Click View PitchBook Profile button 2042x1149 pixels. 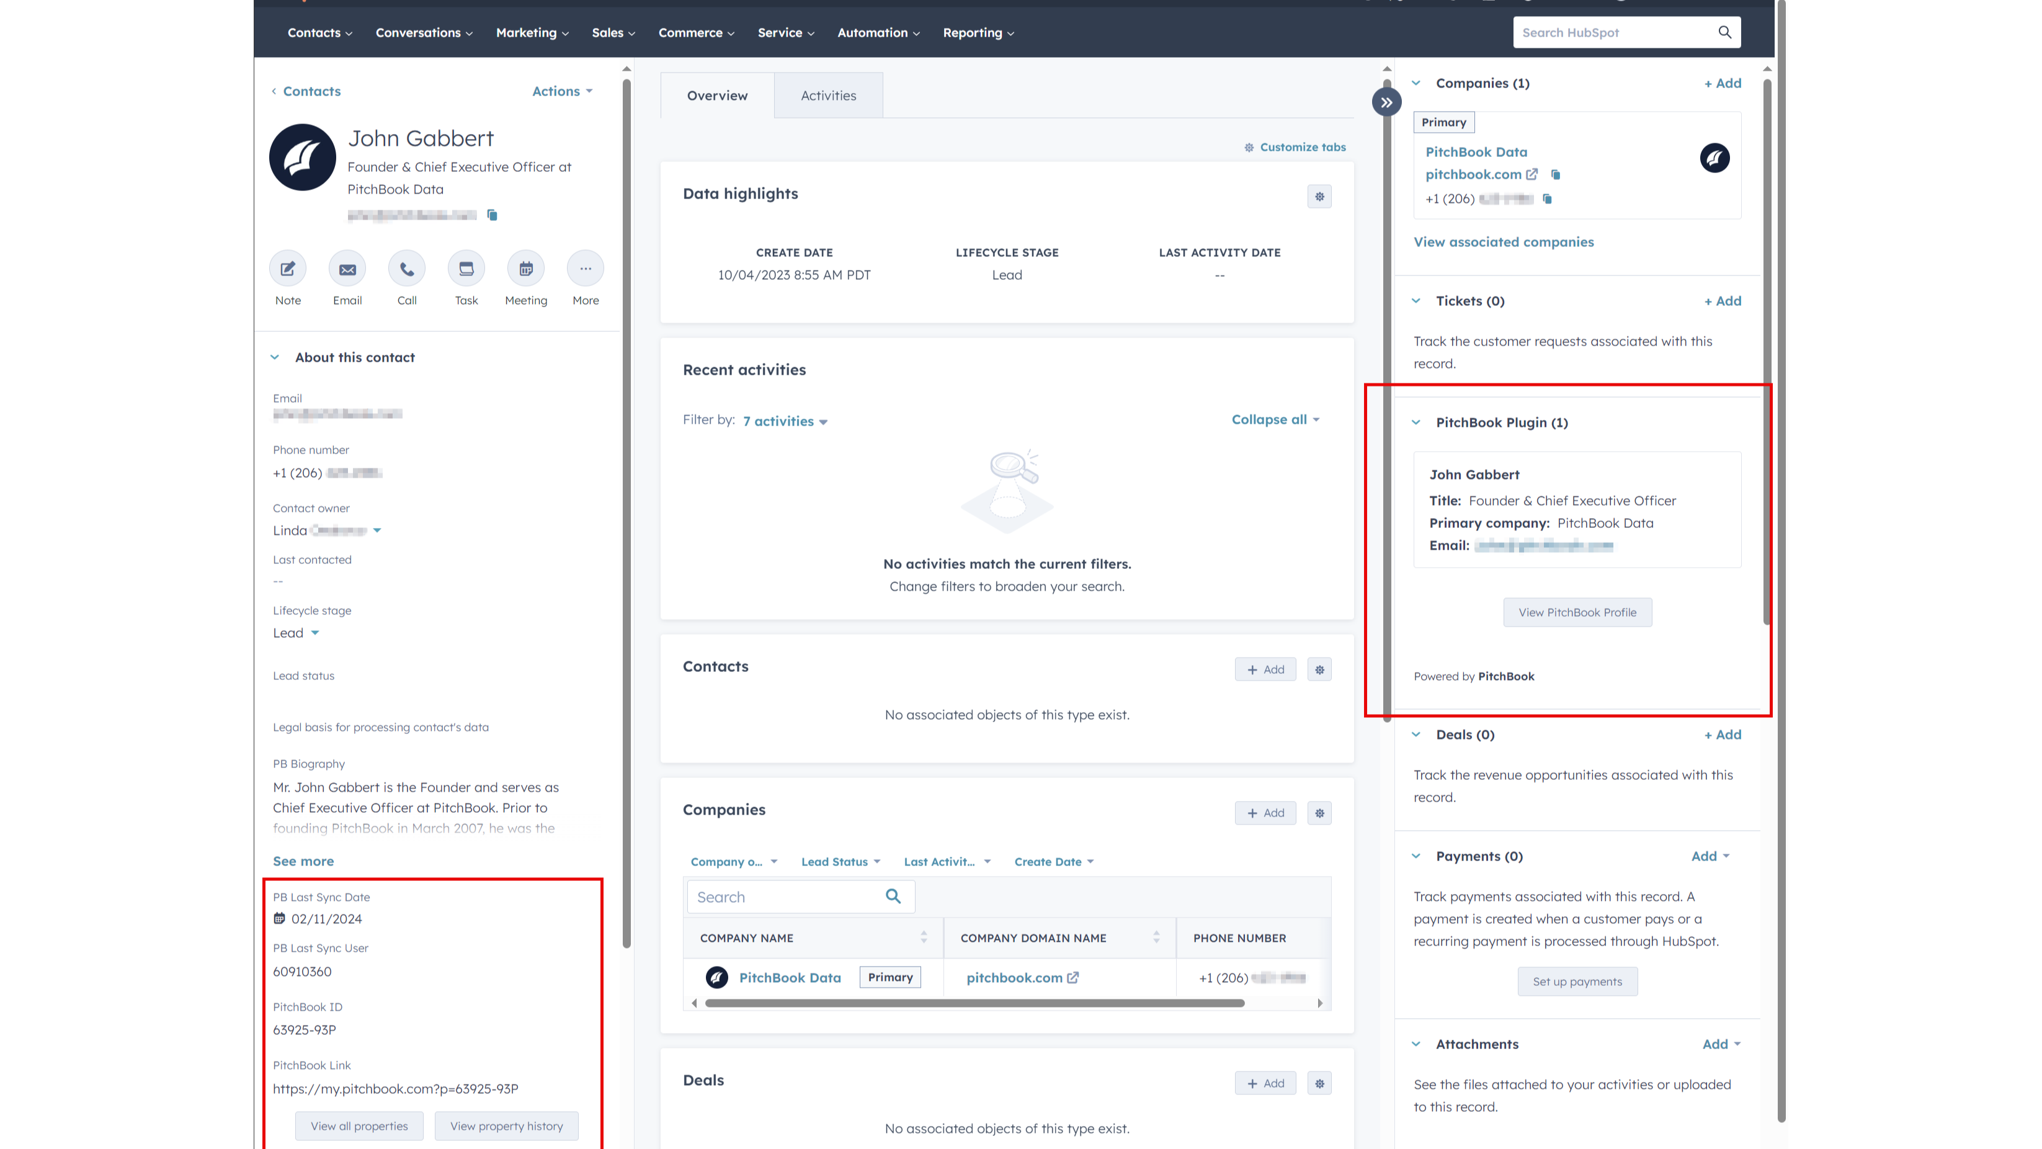(x=1577, y=612)
